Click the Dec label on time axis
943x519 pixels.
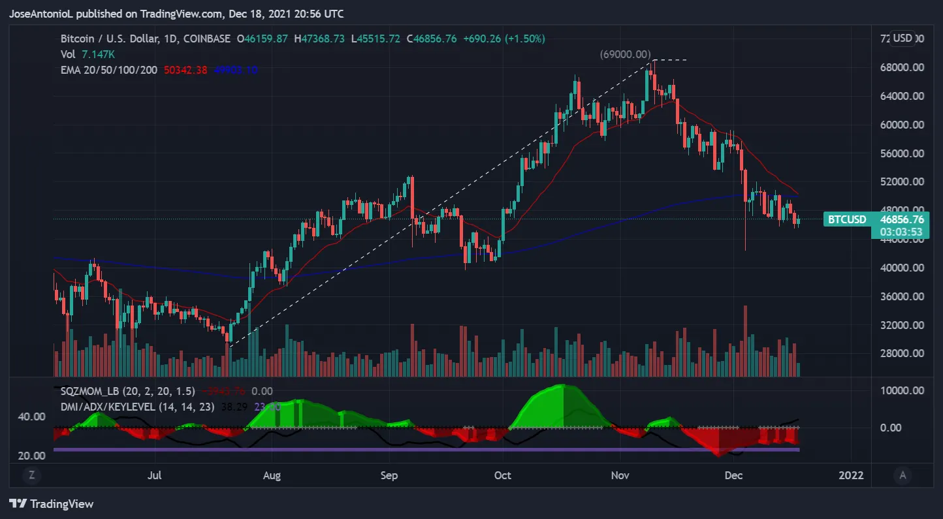click(734, 475)
